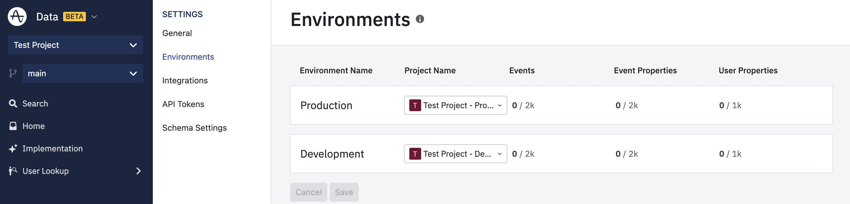Select Schema Settings in sidebar
The height and width of the screenshot is (204, 850).
[194, 128]
